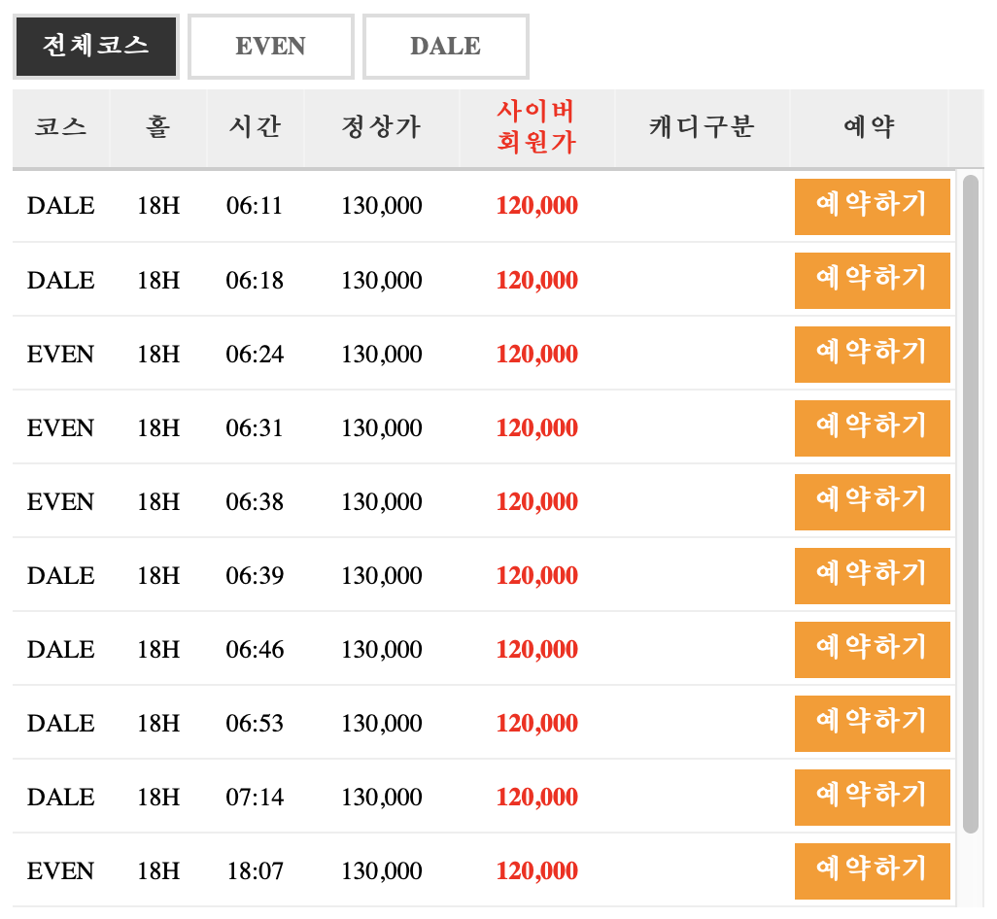The height and width of the screenshot is (919, 997).
Task: Click the 캐디구분 column header
Action: click(702, 127)
